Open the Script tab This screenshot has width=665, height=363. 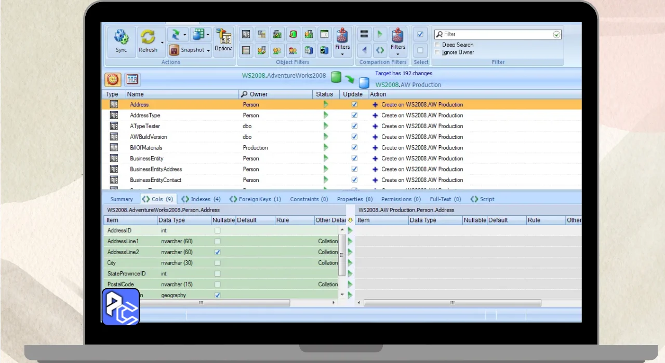482,199
